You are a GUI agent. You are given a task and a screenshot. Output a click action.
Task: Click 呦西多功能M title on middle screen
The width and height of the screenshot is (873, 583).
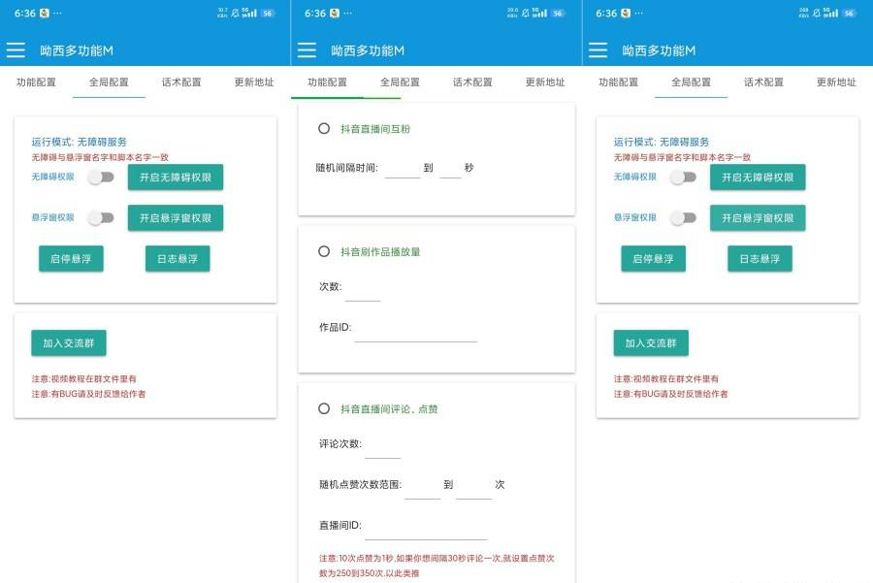(x=368, y=50)
